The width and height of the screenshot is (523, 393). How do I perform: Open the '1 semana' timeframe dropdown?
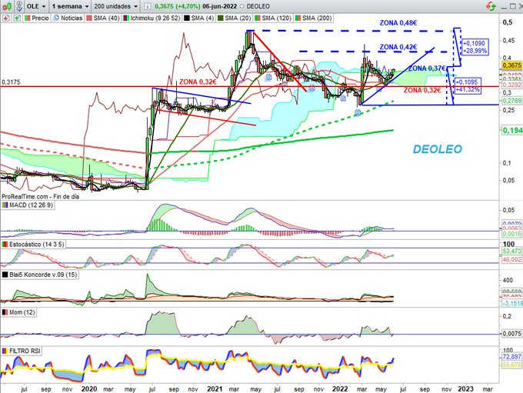click(x=71, y=6)
